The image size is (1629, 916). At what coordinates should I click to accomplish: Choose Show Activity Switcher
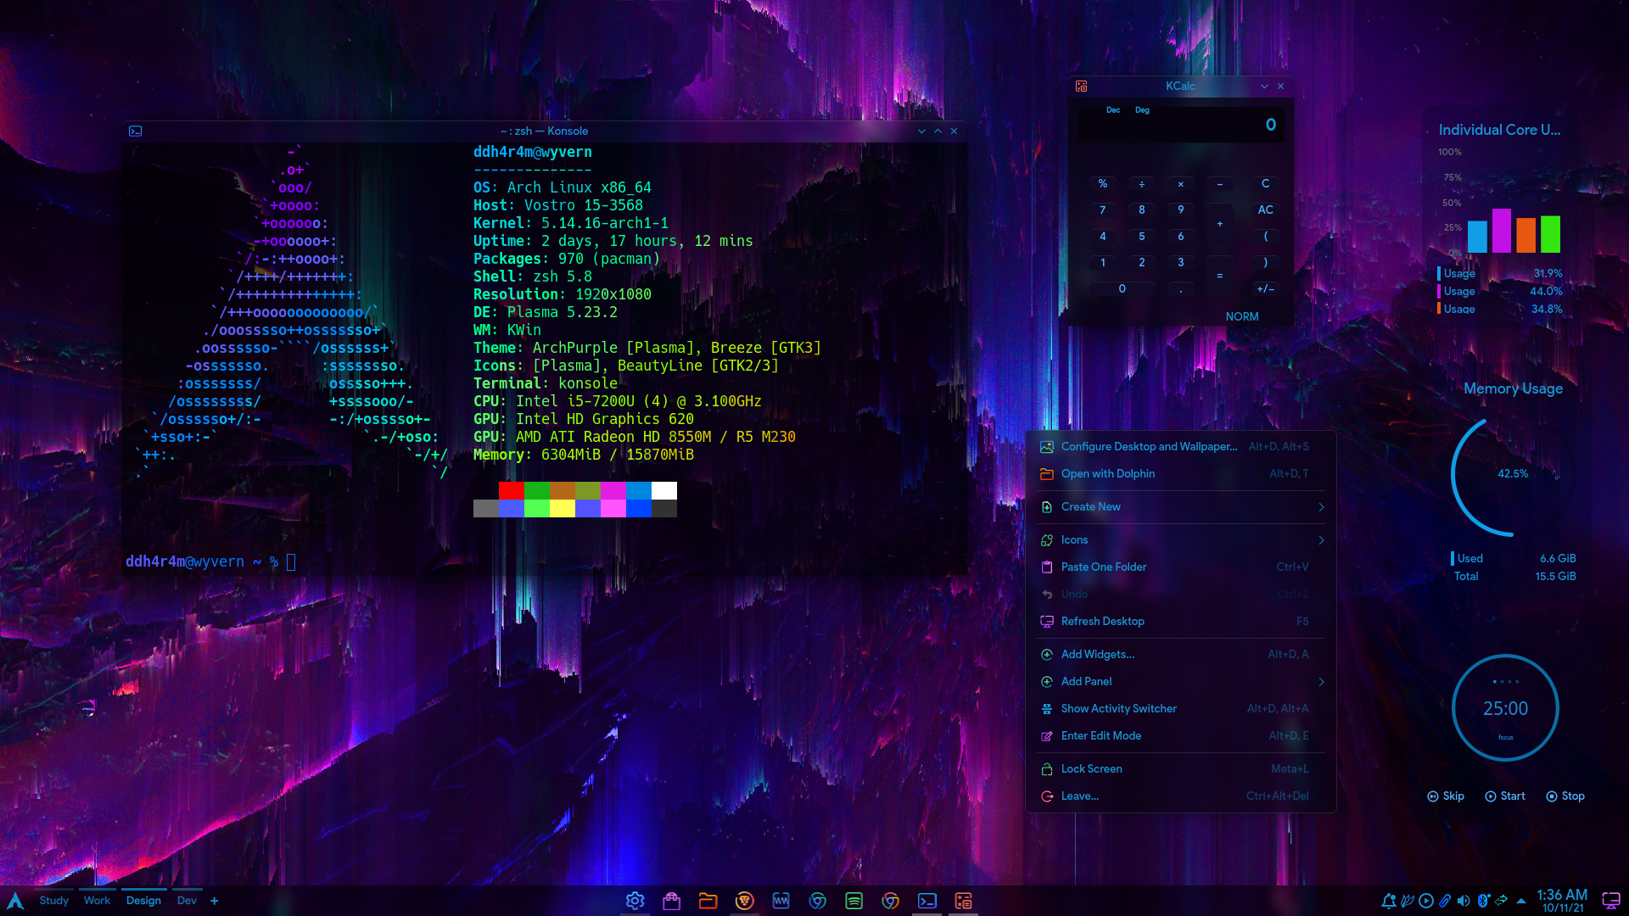pyautogui.click(x=1180, y=708)
